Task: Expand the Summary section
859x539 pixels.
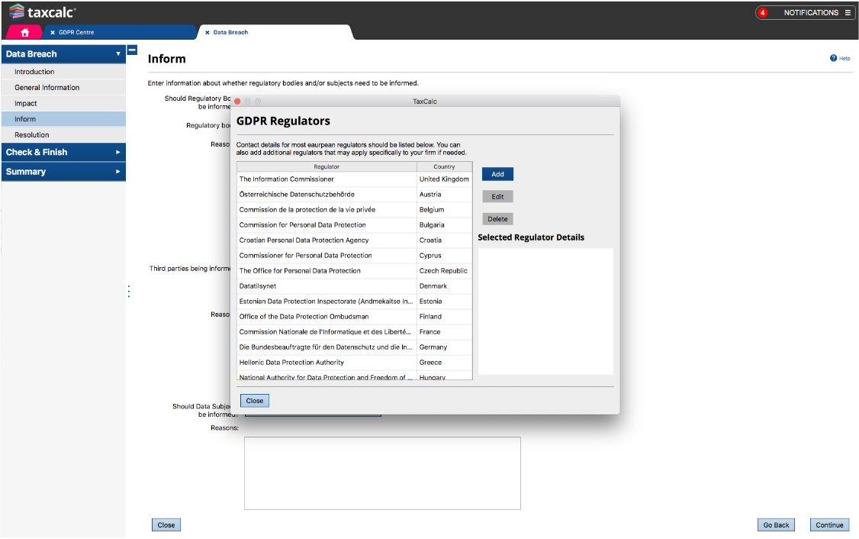Action: point(117,172)
